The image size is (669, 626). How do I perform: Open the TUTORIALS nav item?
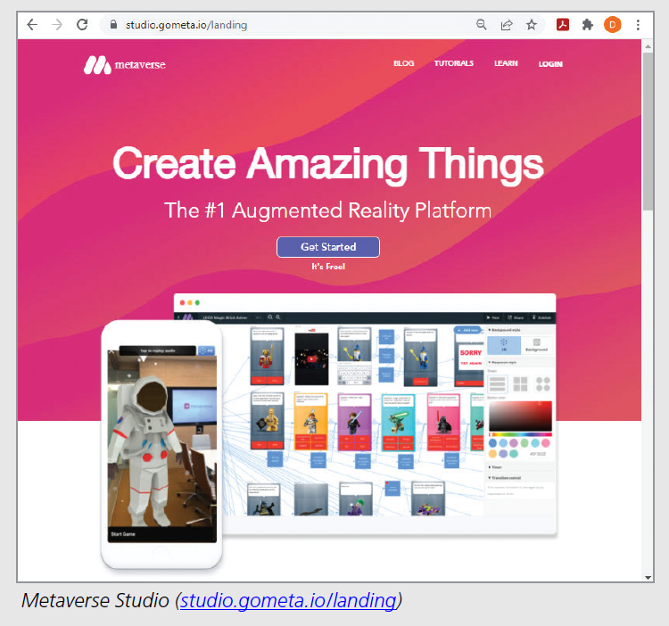(x=454, y=63)
